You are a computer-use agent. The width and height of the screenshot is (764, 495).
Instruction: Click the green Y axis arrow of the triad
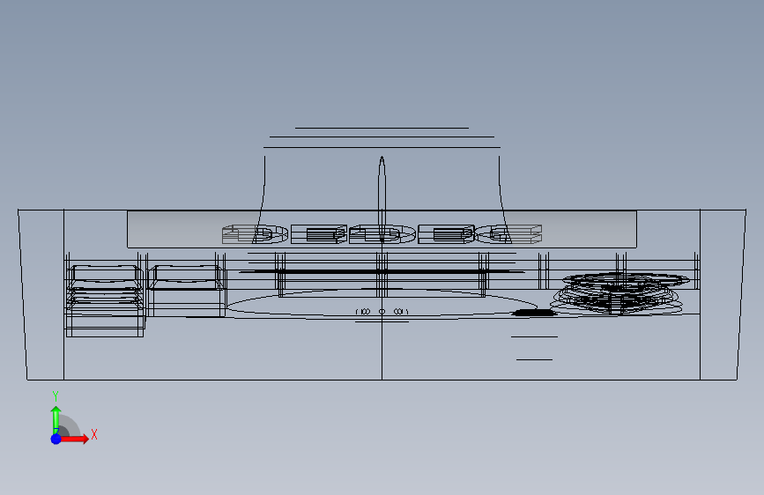coord(56,420)
